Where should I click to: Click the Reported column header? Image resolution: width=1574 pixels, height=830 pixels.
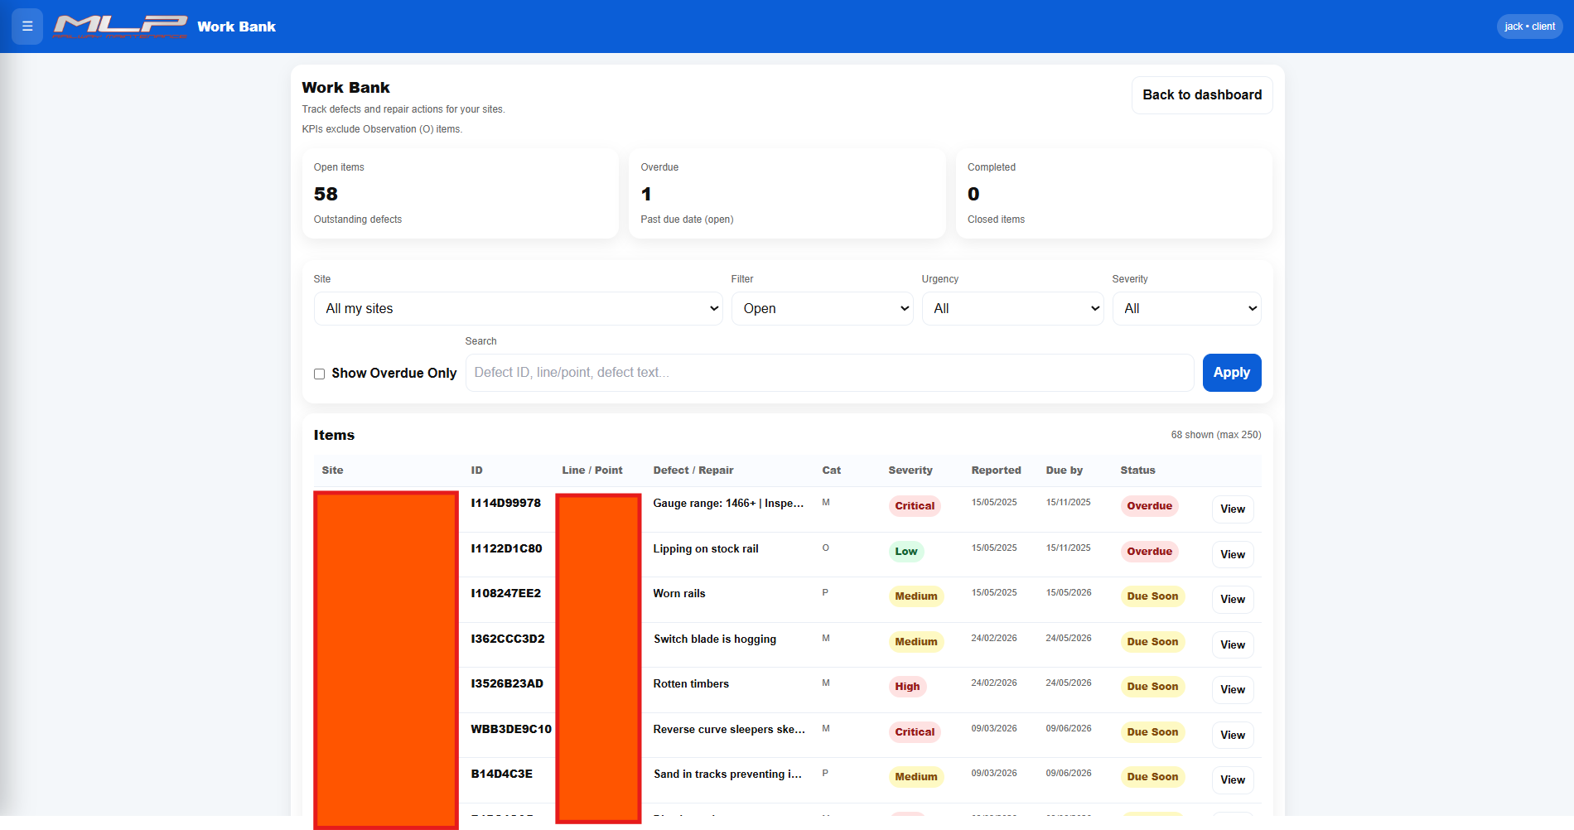(996, 470)
